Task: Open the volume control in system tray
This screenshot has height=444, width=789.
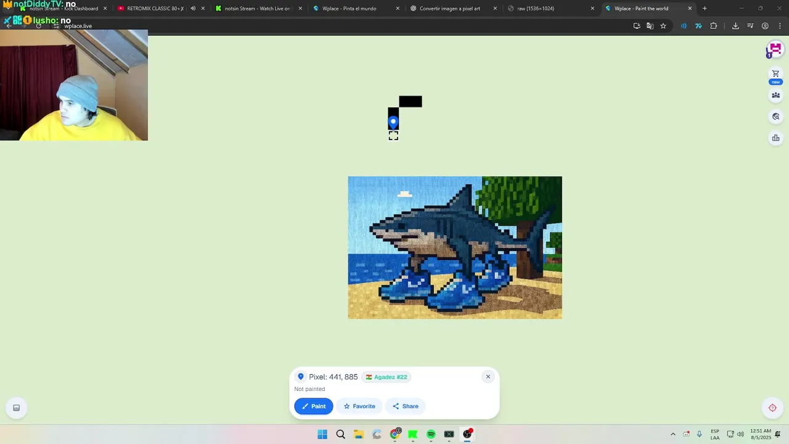Action: pyautogui.click(x=740, y=434)
